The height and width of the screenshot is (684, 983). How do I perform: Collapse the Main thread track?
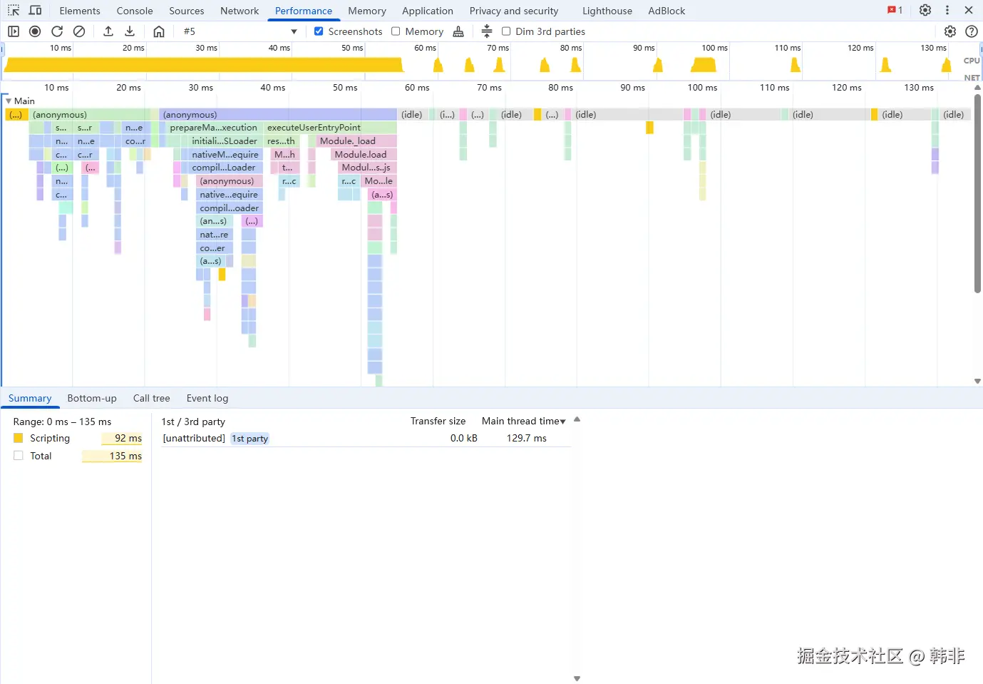click(9, 101)
